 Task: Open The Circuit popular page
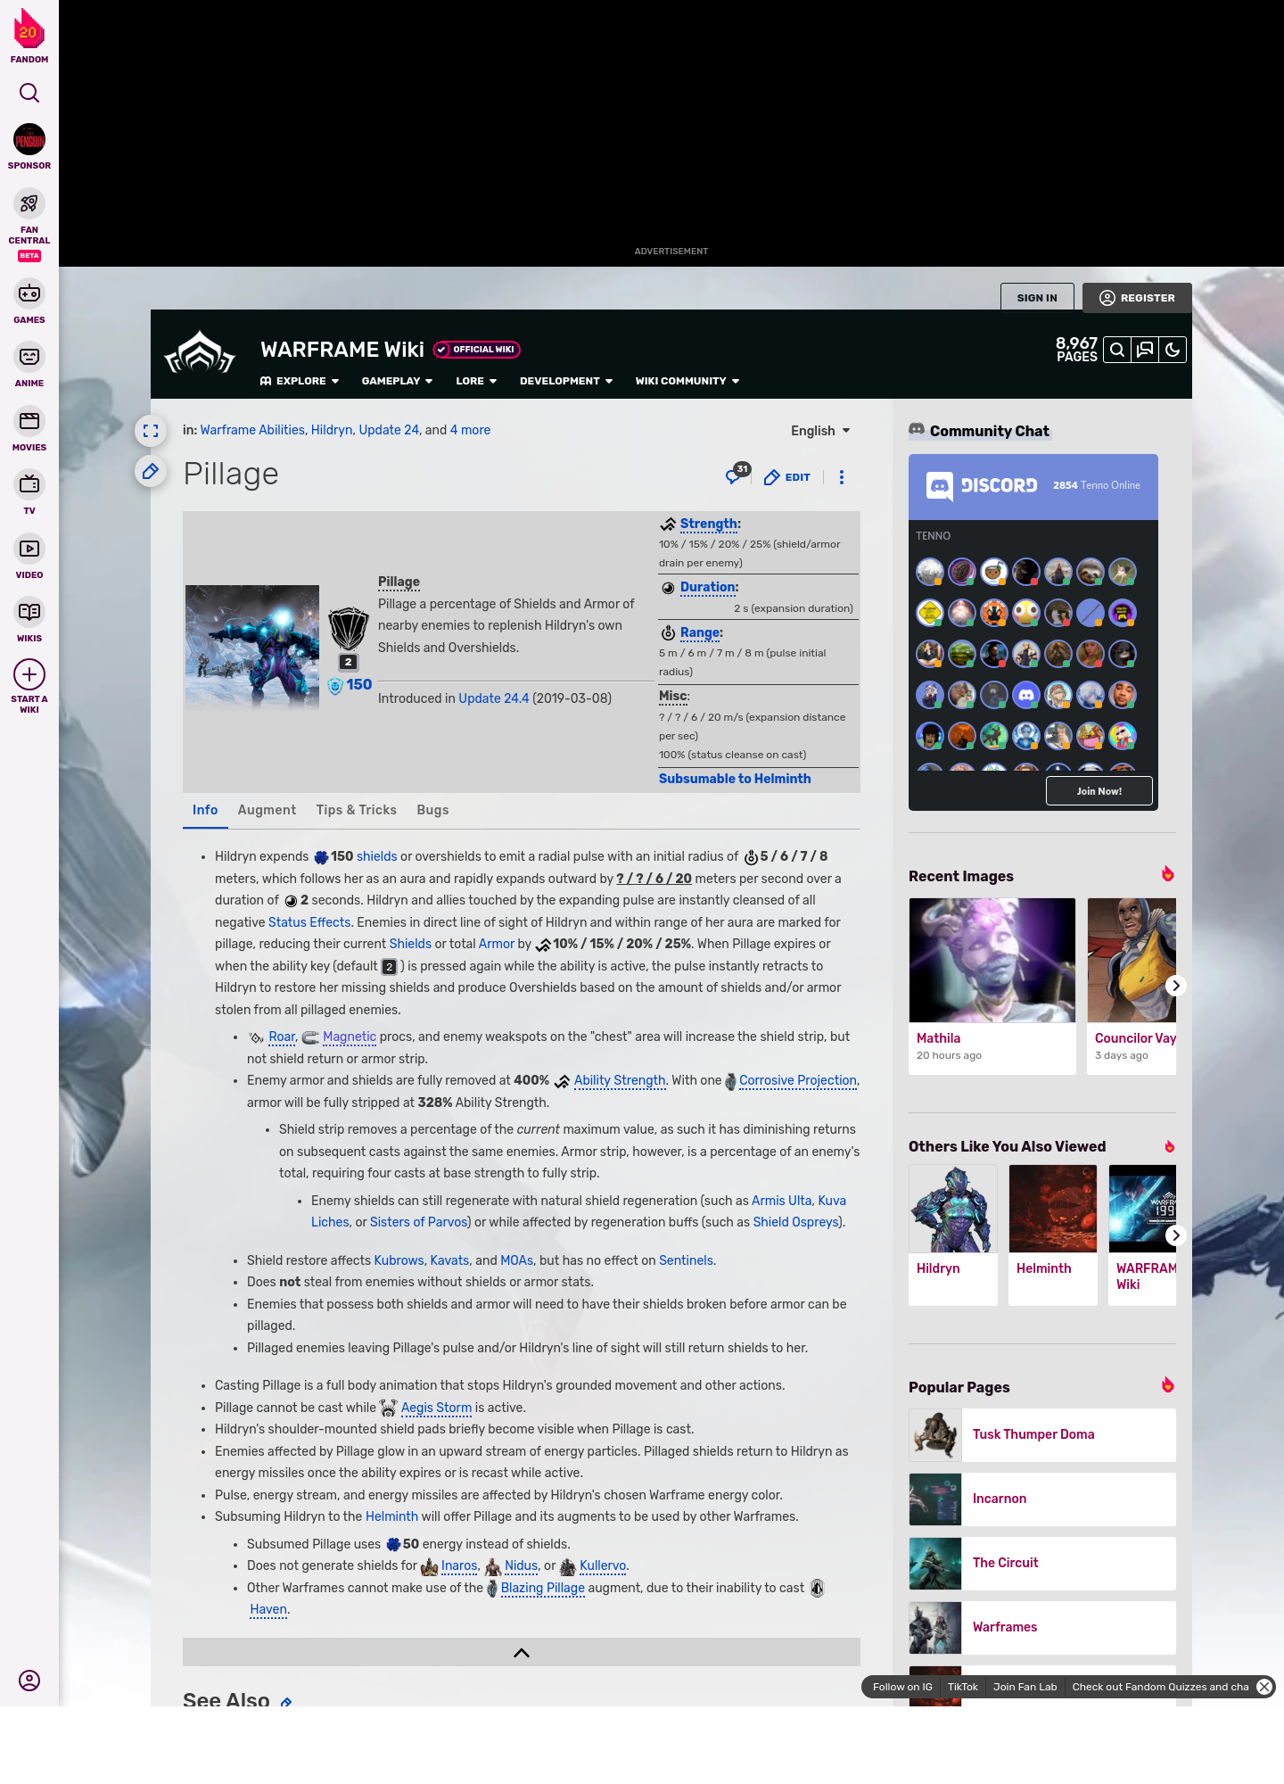click(x=1042, y=1563)
